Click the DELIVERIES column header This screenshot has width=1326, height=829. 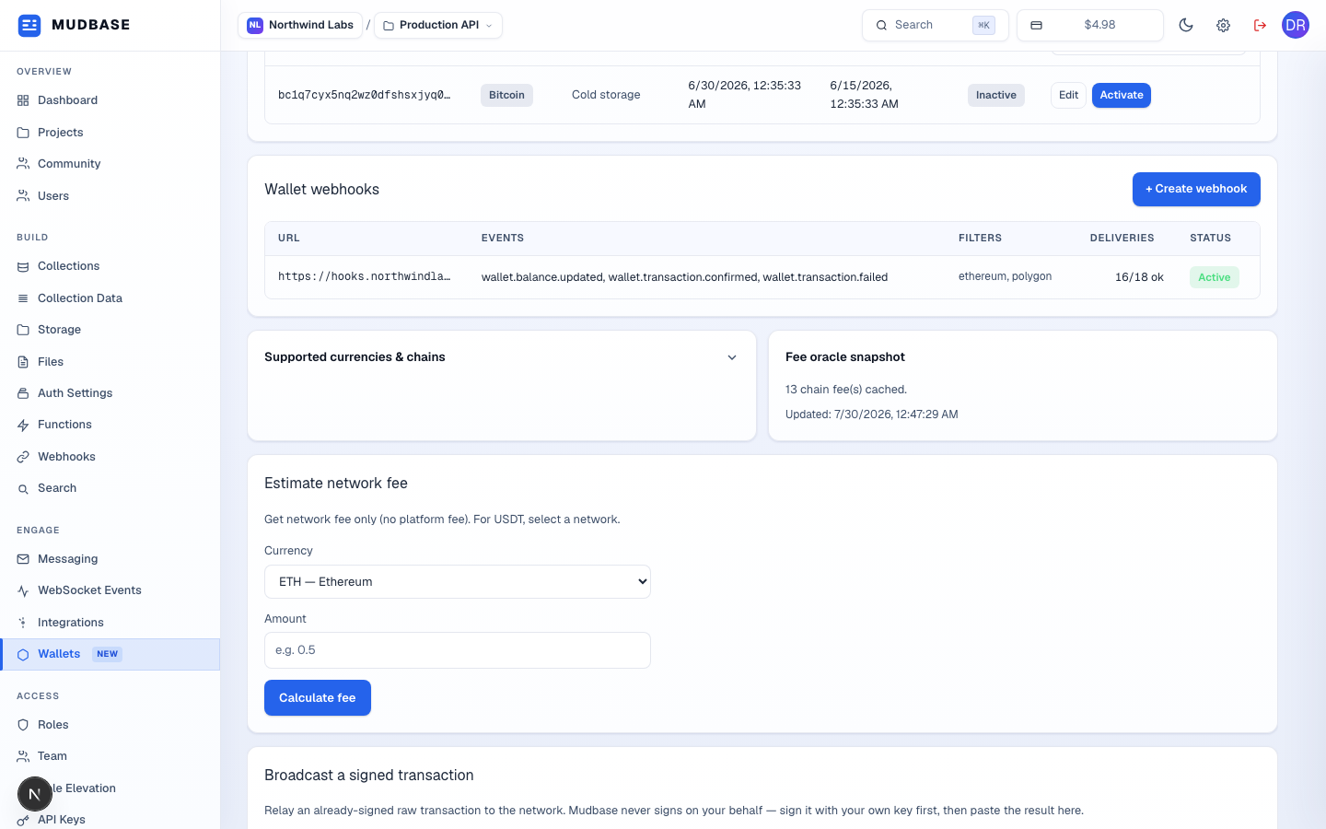[x=1122, y=238]
